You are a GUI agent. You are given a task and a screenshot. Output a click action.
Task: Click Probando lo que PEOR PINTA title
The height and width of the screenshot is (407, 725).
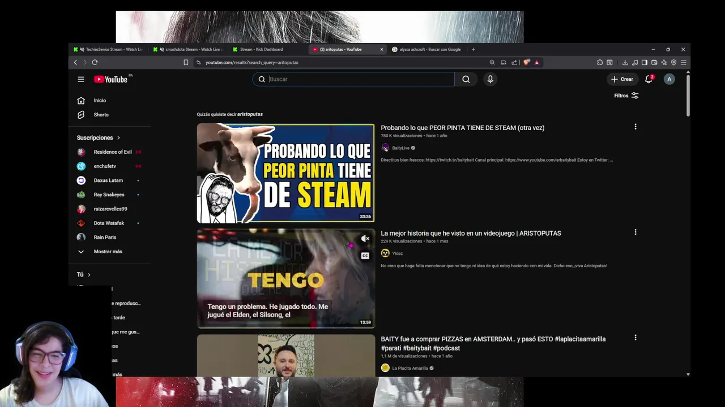[x=462, y=128]
